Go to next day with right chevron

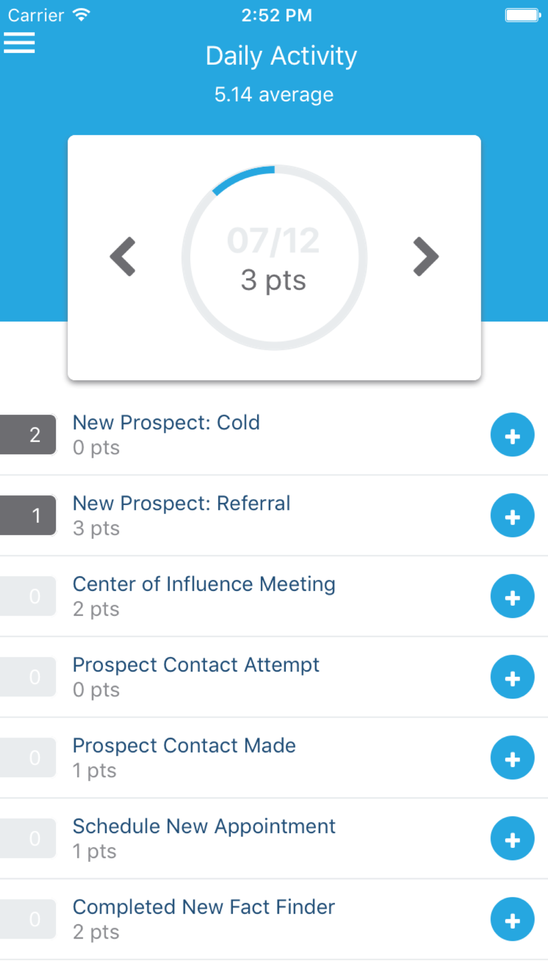pos(425,256)
